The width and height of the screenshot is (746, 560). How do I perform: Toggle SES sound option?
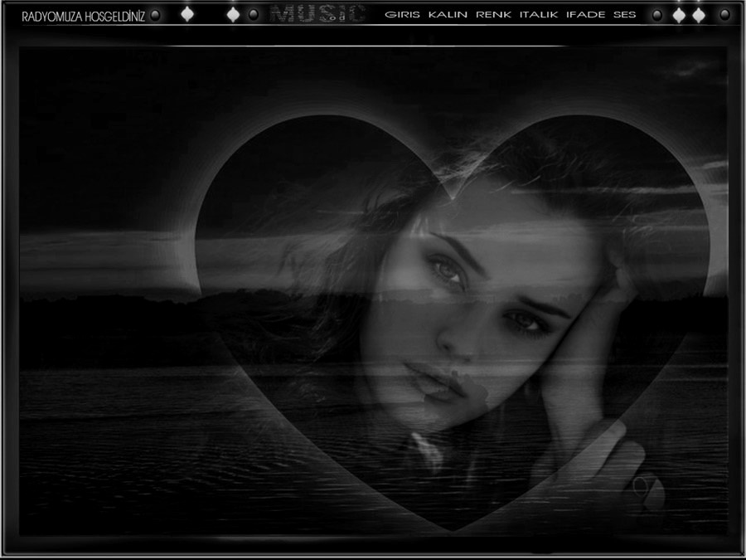pos(625,15)
